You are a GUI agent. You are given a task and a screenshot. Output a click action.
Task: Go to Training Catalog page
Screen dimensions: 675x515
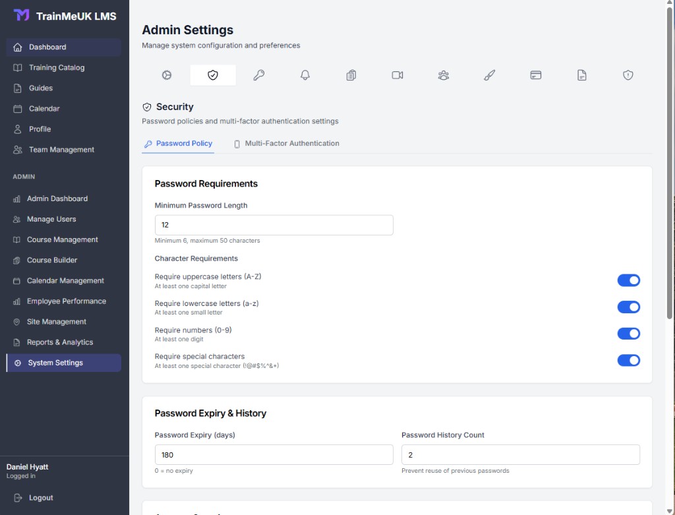pyautogui.click(x=64, y=68)
